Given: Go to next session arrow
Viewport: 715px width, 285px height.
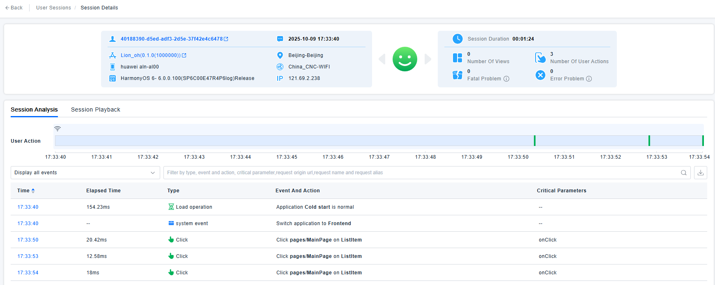Looking at the screenshot, I should 428,59.
